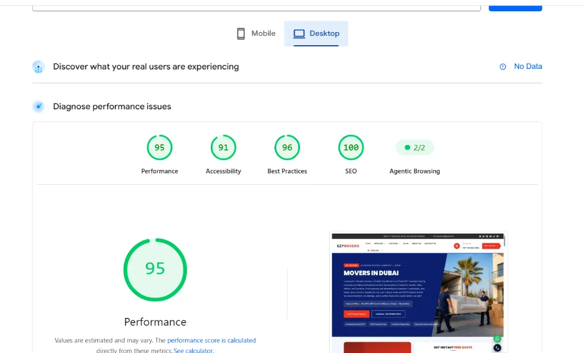
Task: Click the Agentic Browsing label text
Action: [x=414, y=171]
